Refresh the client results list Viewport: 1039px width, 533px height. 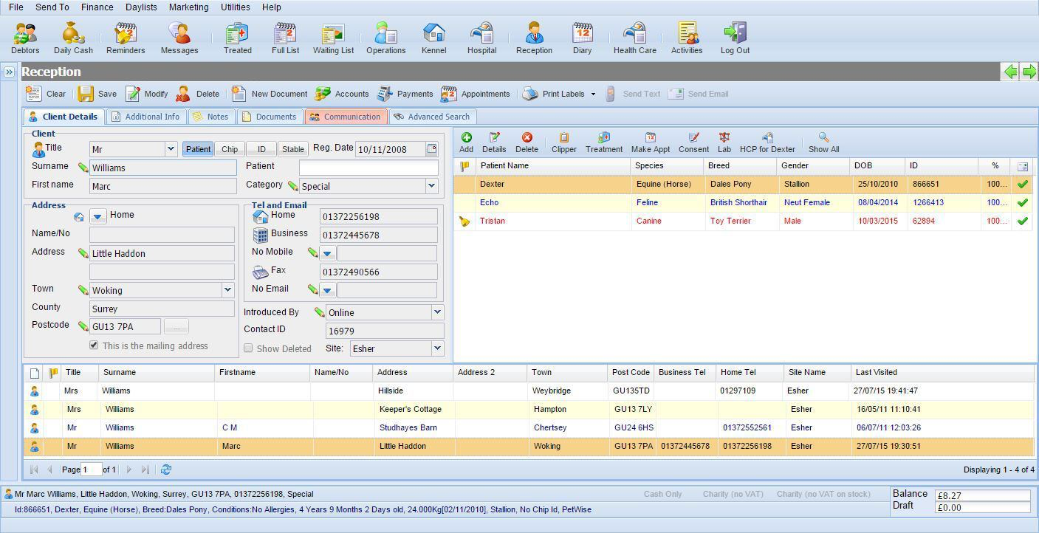[166, 470]
